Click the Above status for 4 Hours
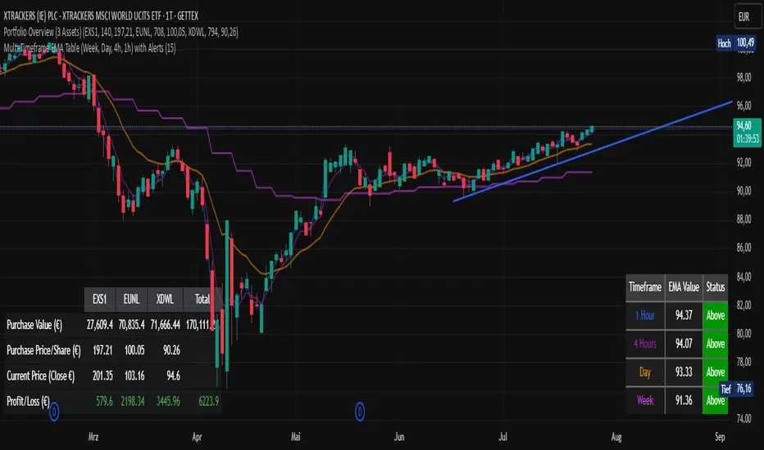 click(x=716, y=344)
